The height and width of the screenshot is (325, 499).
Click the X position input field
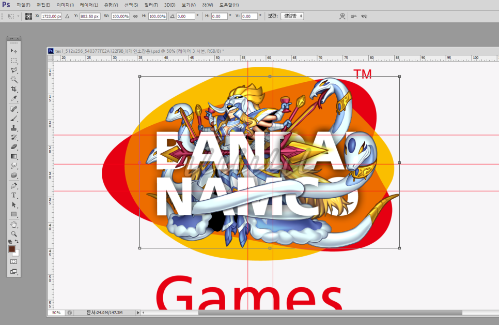[x=51, y=16]
